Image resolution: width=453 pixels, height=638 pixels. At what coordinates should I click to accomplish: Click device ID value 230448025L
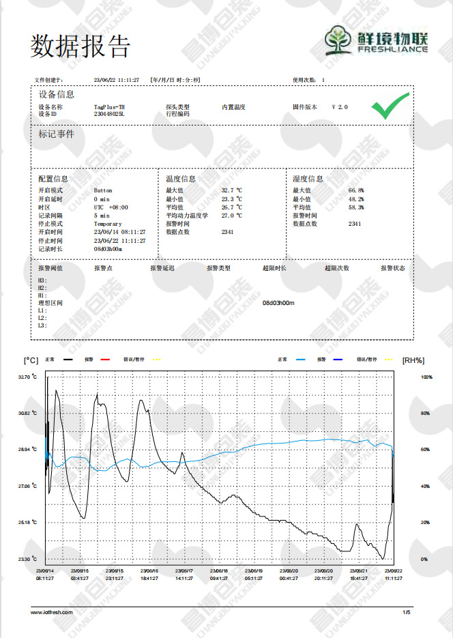[109, 115]
